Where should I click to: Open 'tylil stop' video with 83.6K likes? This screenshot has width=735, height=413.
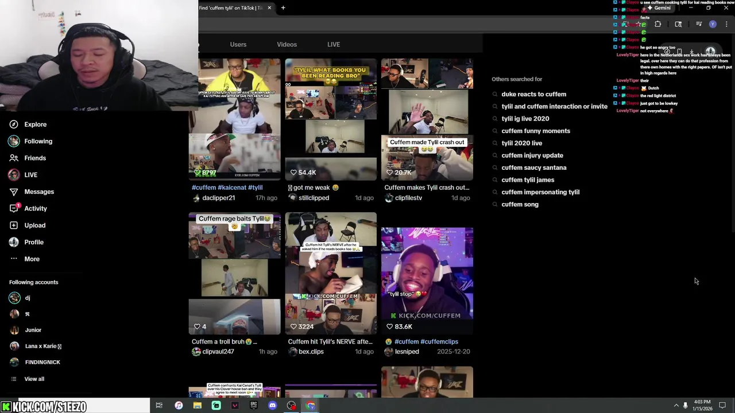tap(427, 274)
